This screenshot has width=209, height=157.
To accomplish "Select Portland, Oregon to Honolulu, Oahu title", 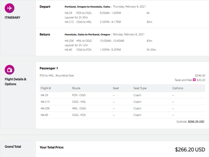I will pyautogui.click(x=87, y=7).
